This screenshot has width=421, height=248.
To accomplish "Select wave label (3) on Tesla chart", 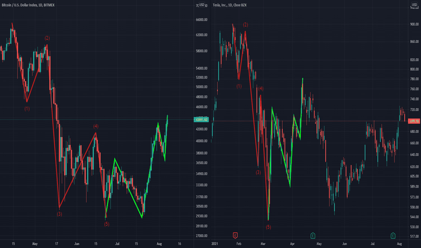I will [258, 172].
